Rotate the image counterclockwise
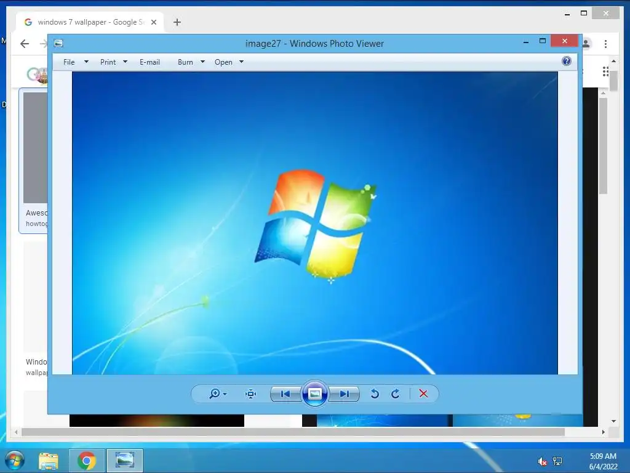Screen dimensions: 630x473 click(x=375, y=394)
